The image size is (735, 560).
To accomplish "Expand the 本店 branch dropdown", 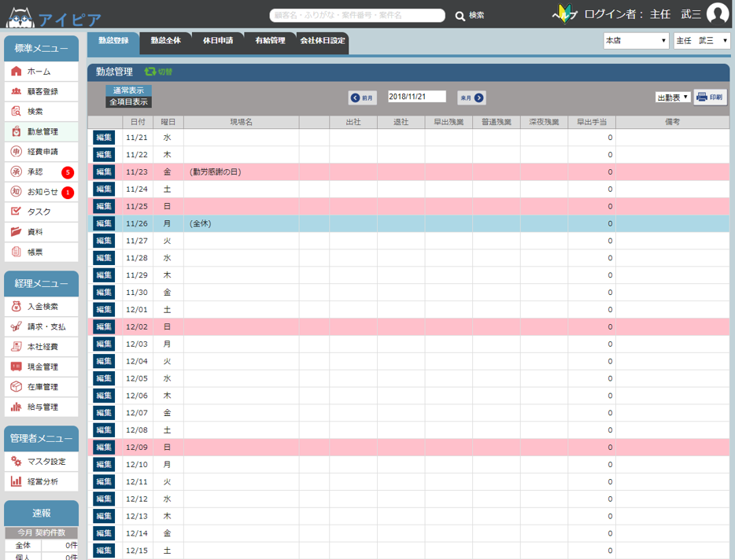I will [x=635, y=41].
